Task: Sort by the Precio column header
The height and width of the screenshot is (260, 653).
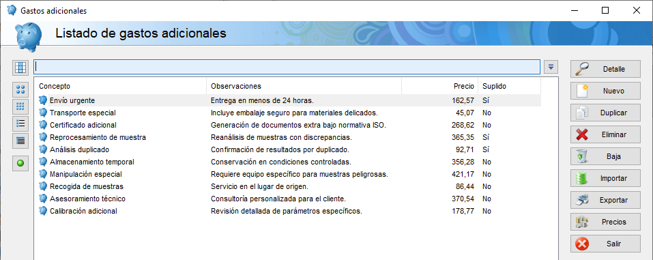Action: tap(440, 86)
